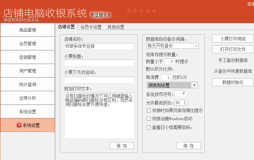Enable 收银时如果负库存弹出提示 checkbox
This screenshot has width=254, height=160.
point(149,111)
